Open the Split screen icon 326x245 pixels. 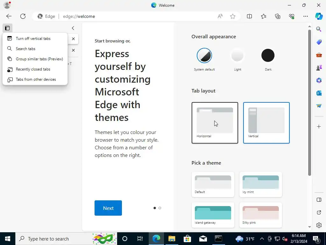tap(249, 16)
